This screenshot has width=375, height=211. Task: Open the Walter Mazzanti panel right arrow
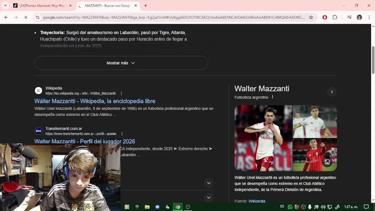tap(332, 92)
